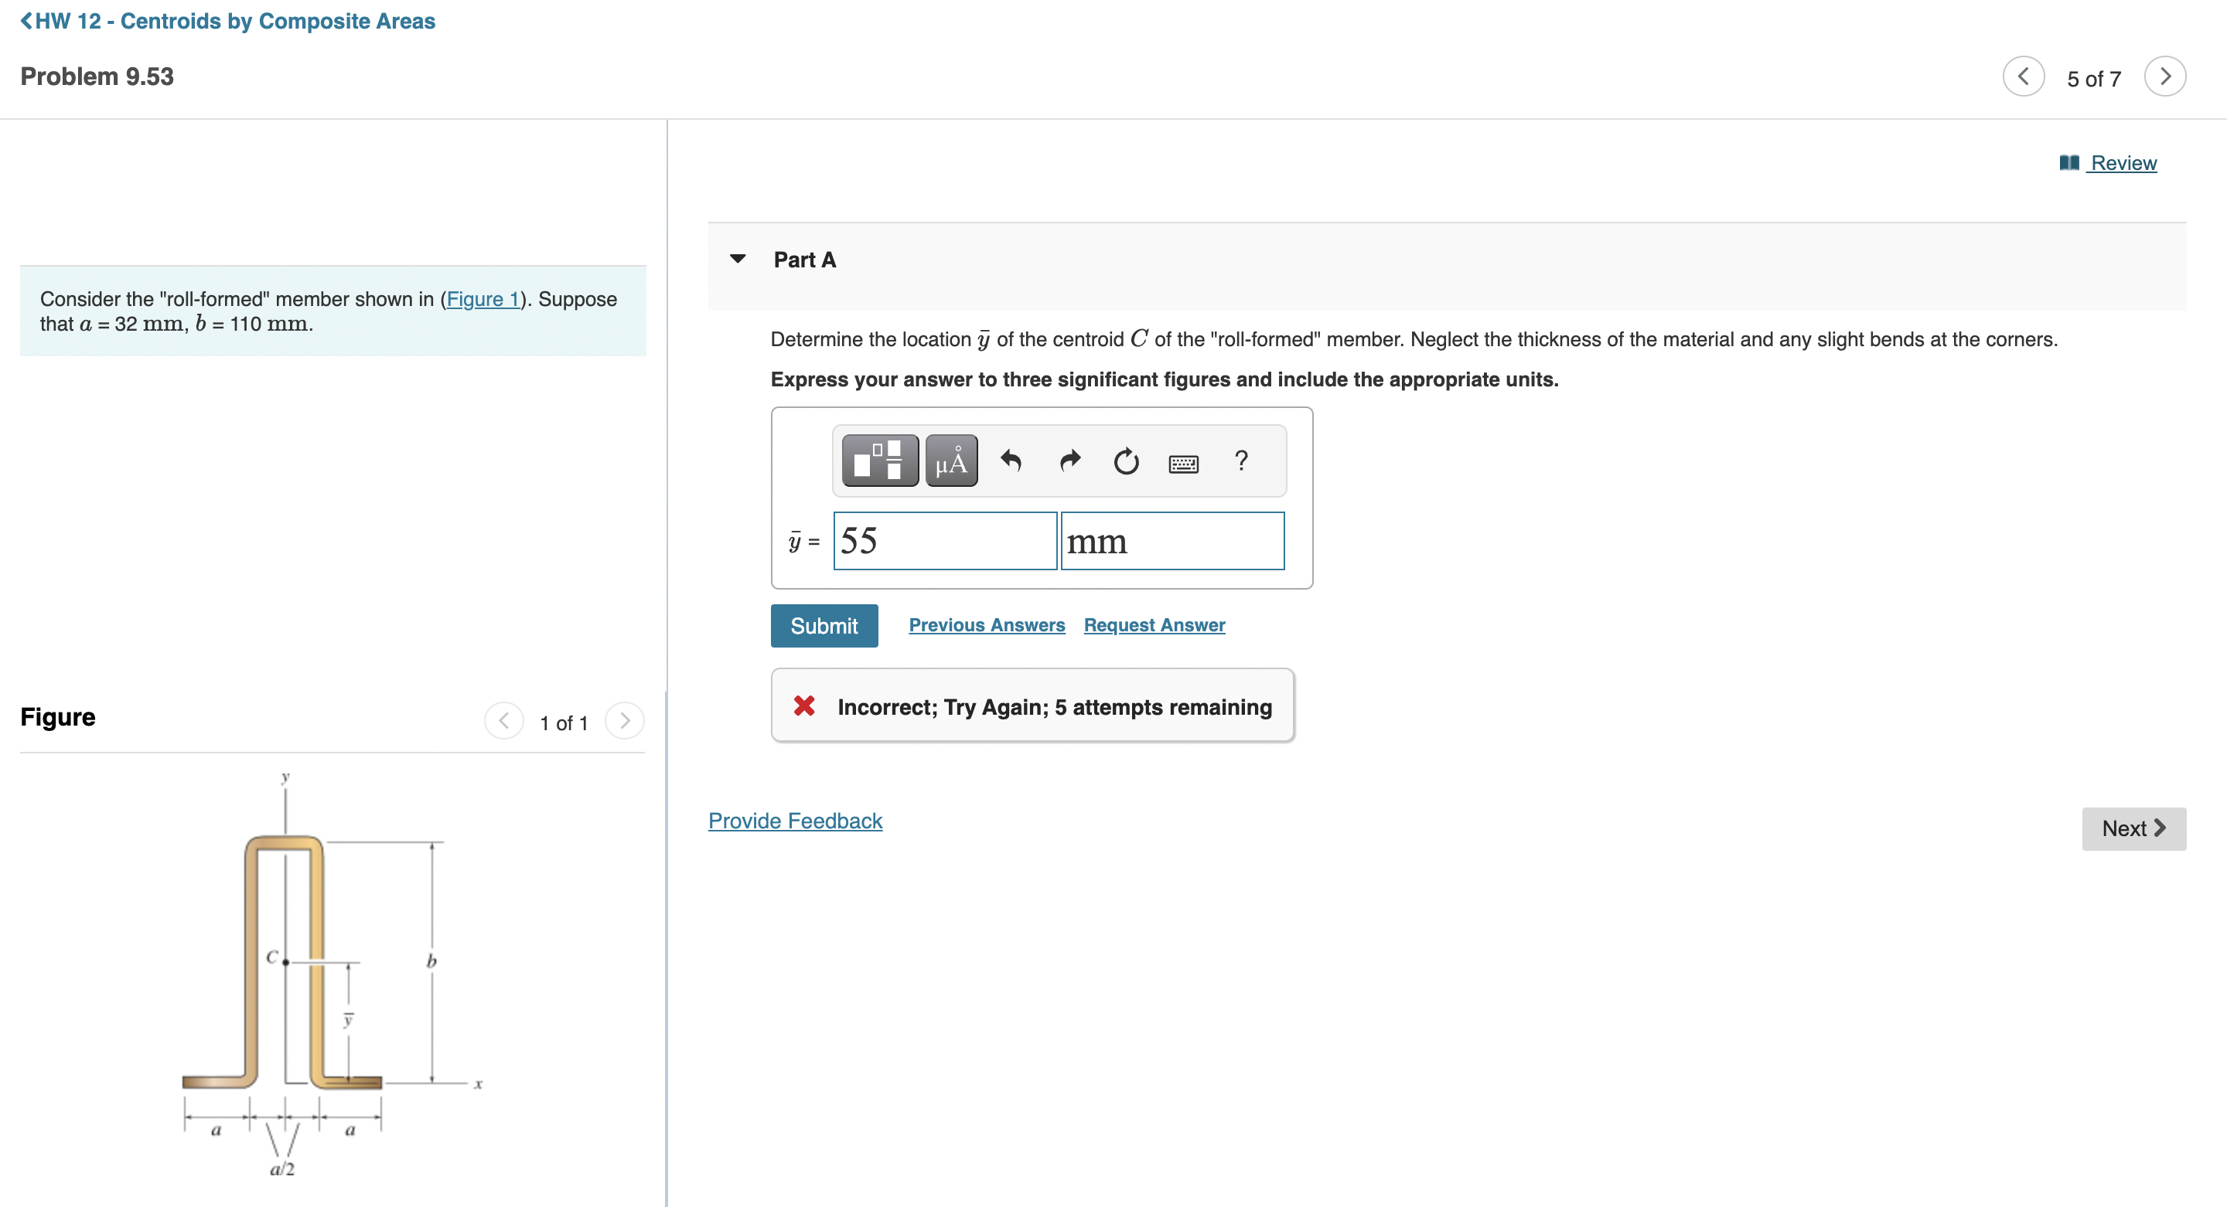
Task: Submit the answer
Action: pos(823,626)
